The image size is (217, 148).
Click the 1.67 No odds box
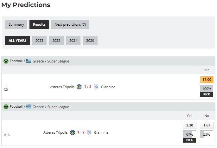click(x=207, y=125)
